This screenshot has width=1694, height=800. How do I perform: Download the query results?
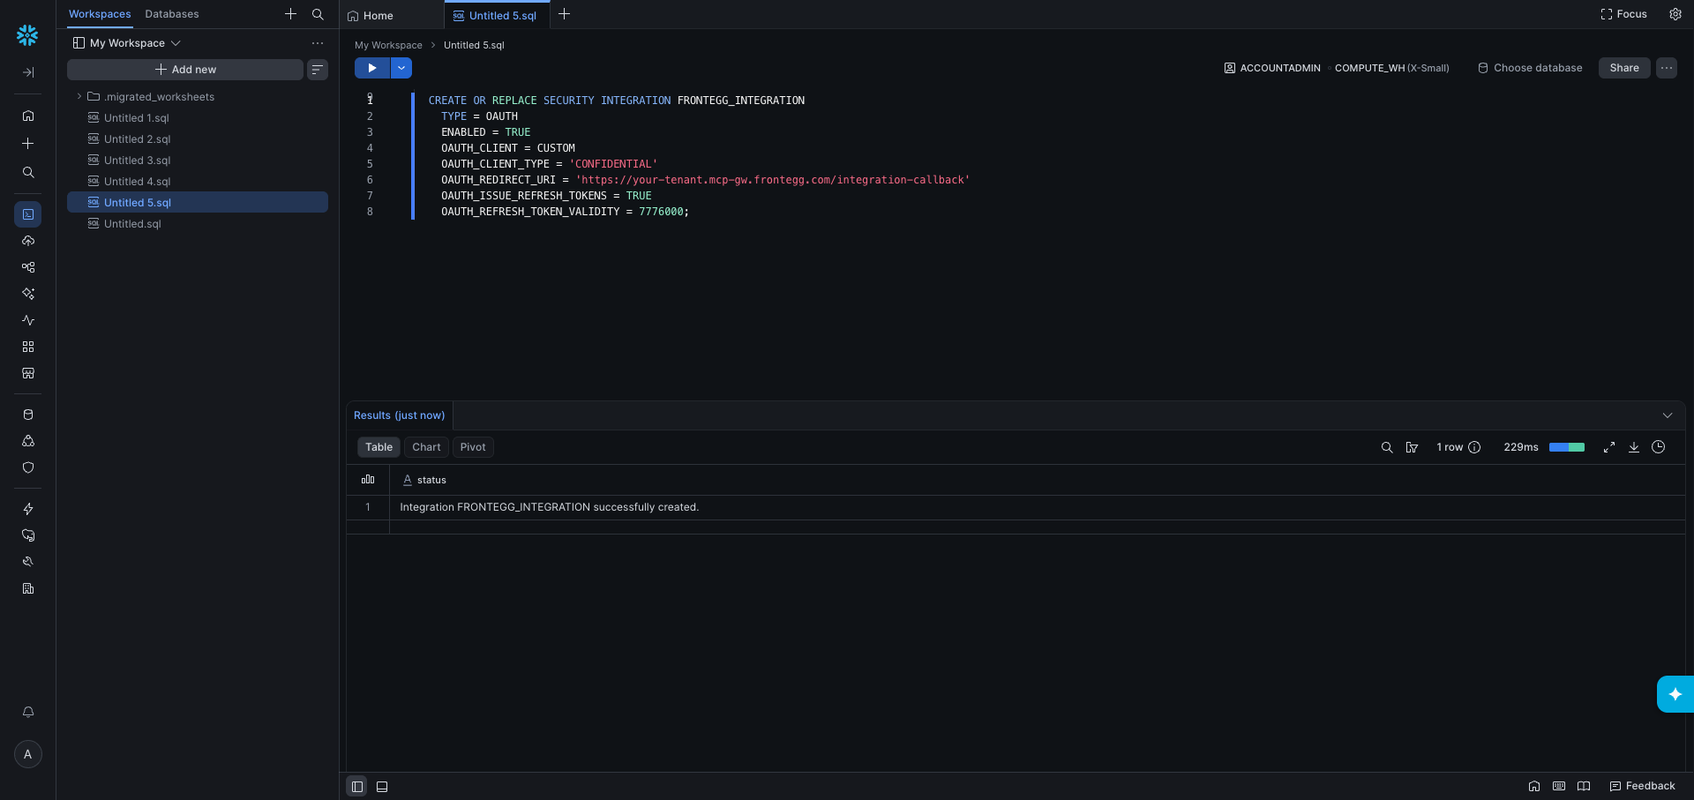1634,447
